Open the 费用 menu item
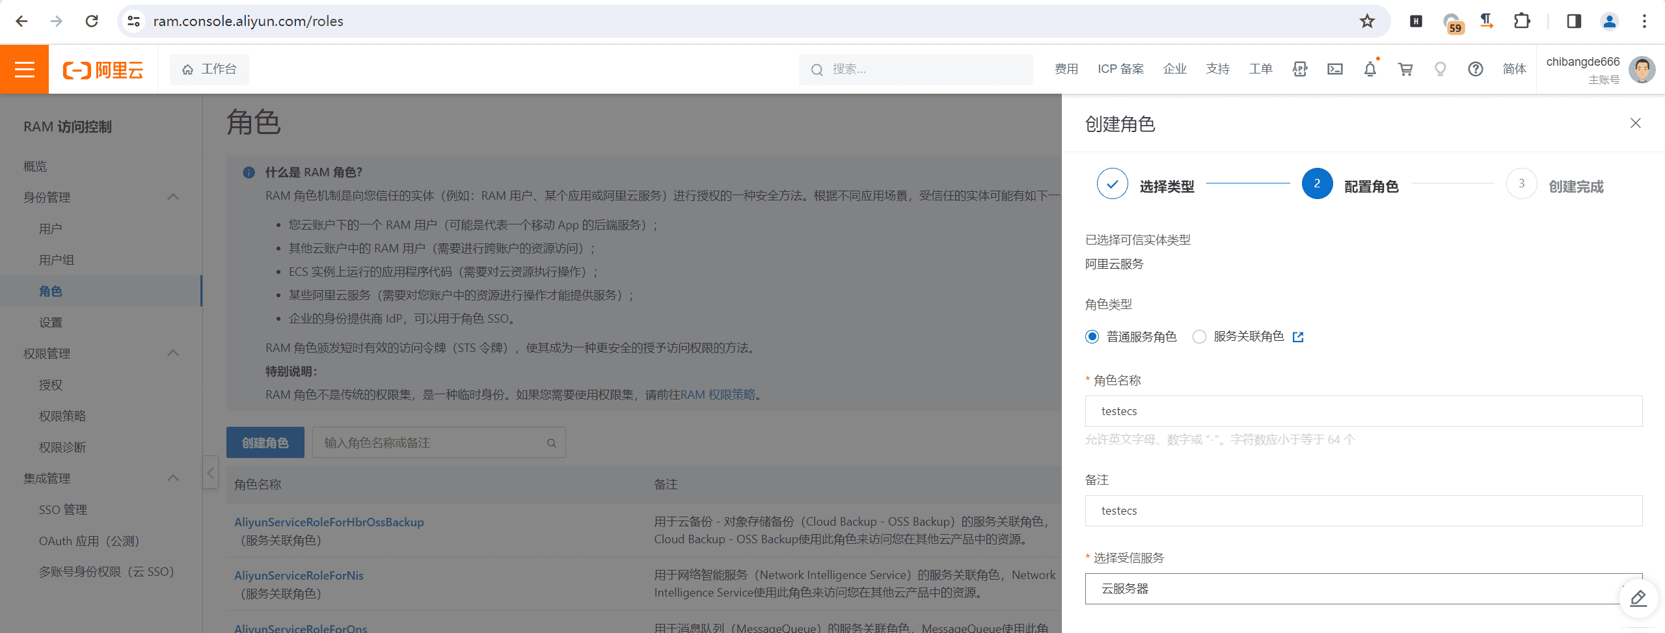Screen dimensions: 1665x633 [1065, 69]
